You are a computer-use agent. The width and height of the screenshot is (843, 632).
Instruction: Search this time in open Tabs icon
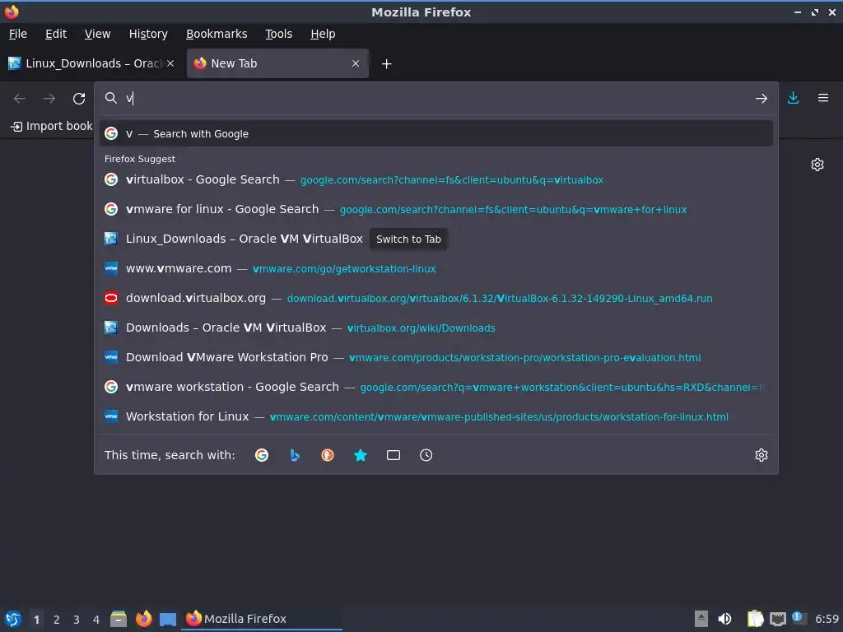[x=393, y=455]
